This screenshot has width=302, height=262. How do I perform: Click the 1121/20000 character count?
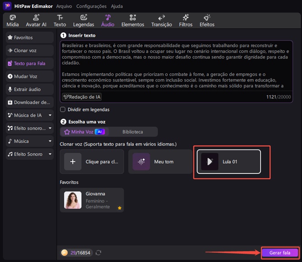278,97
